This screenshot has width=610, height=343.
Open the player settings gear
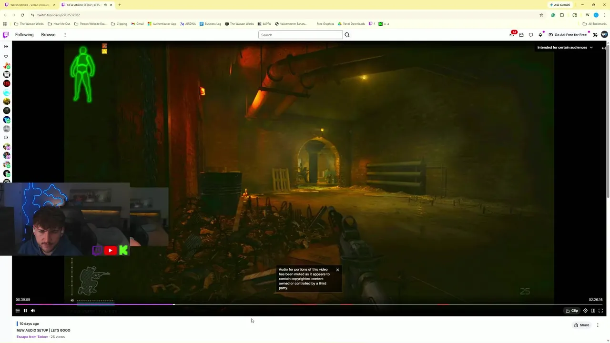pyautogui.click(x=585, y=311)
